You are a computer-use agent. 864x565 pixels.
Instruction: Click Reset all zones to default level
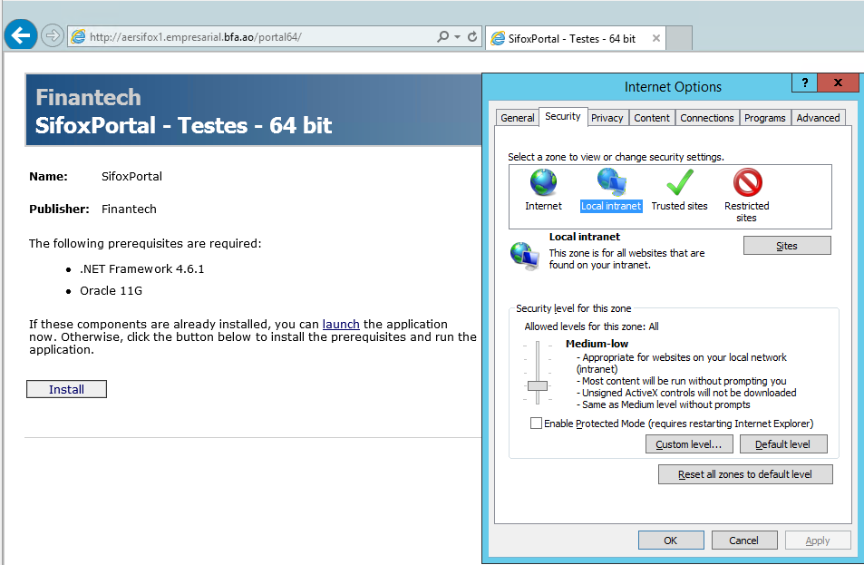[745, 474]
